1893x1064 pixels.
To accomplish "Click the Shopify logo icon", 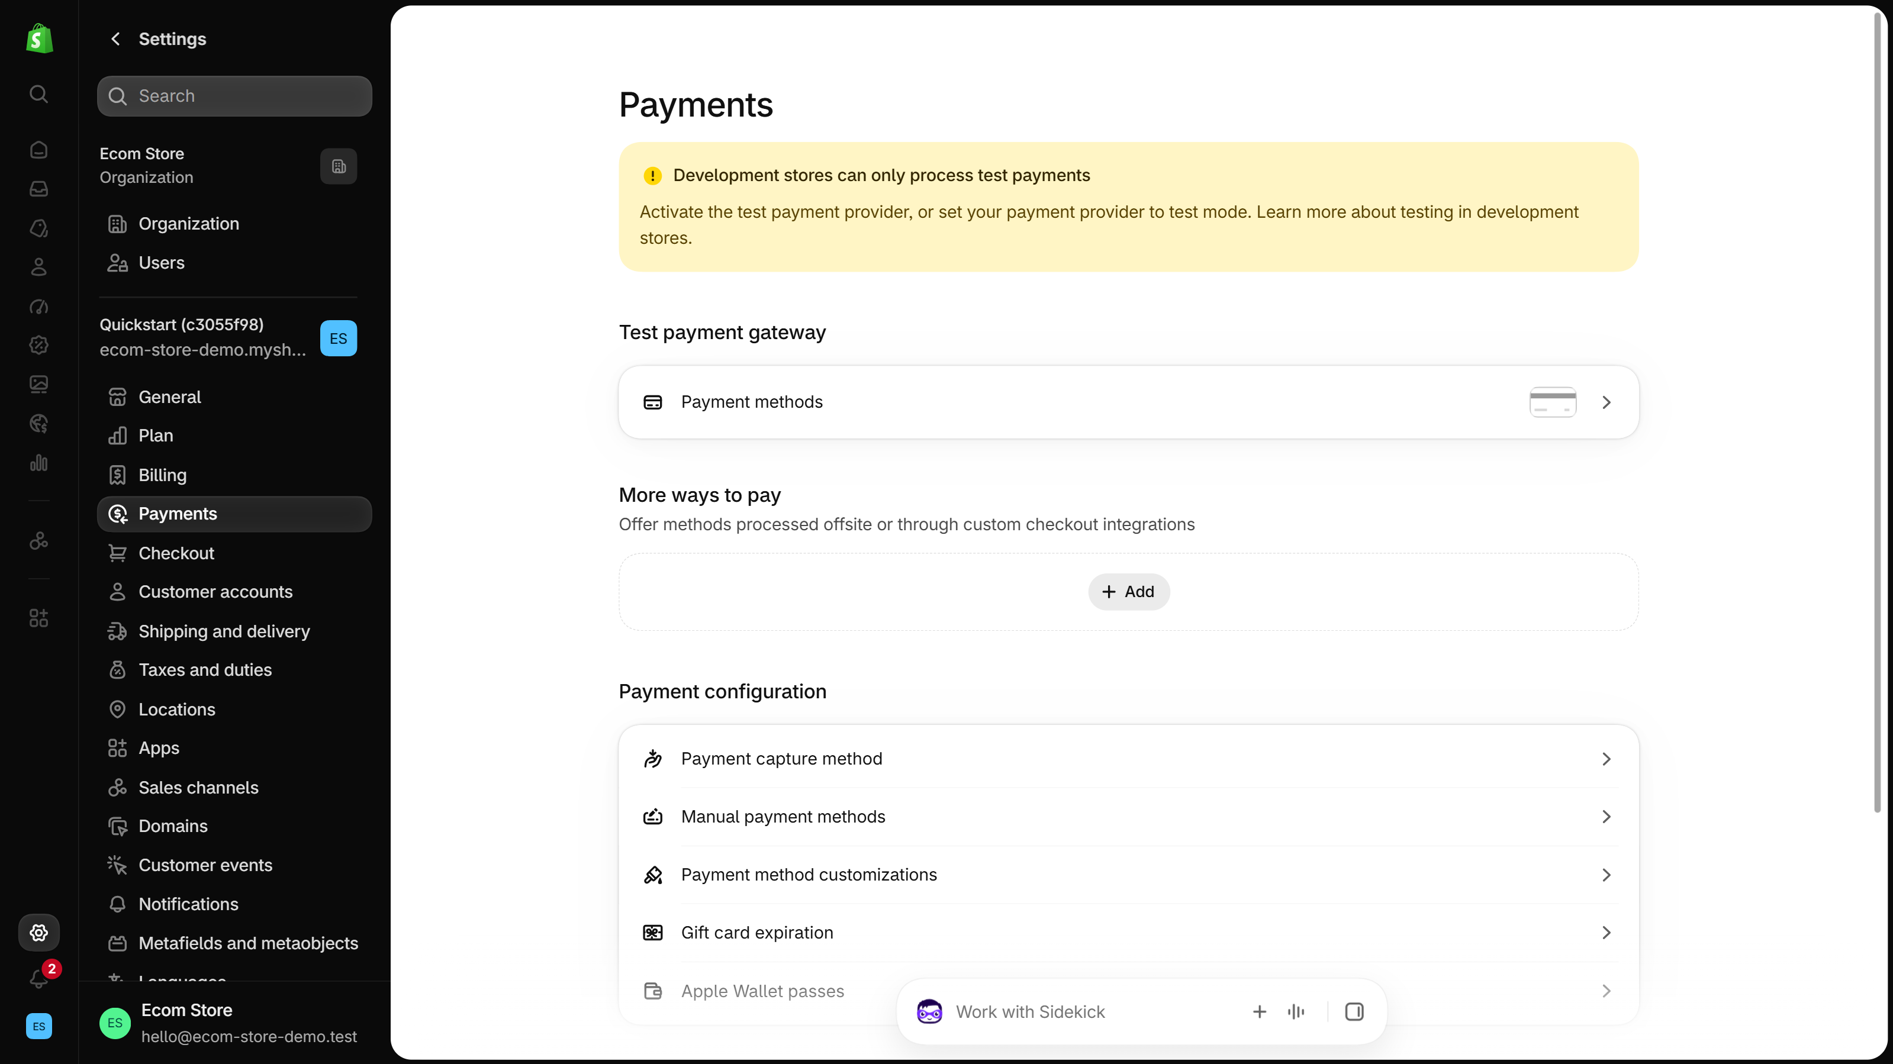I will coord(39,38).
